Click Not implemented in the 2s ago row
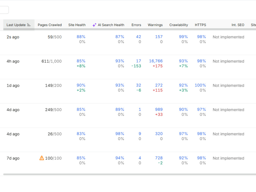Viewport: 256px width, 192px height. [x=228, y=37]
